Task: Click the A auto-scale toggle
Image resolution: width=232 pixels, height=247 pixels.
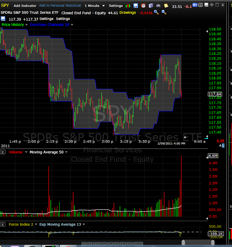Action: pos(220,146)
